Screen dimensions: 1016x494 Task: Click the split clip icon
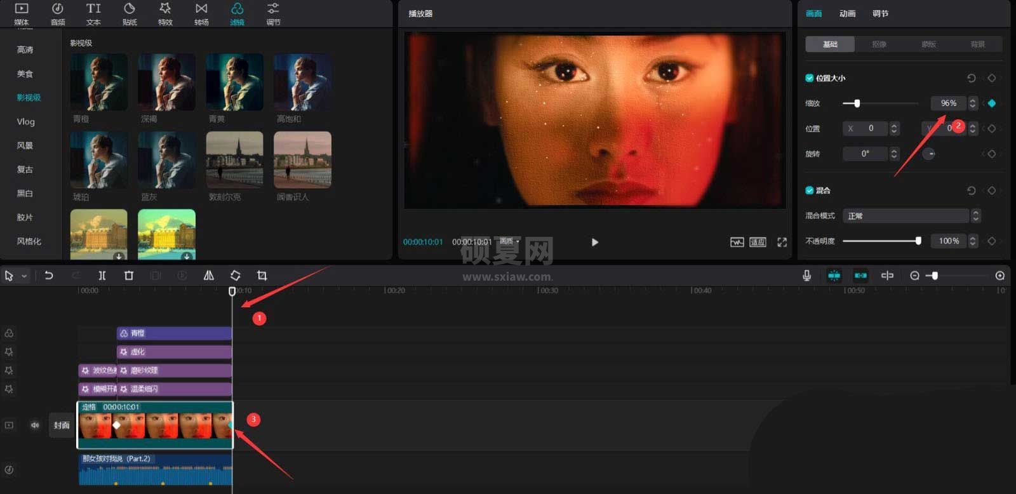pyautogui.click(x=102, y=276)
